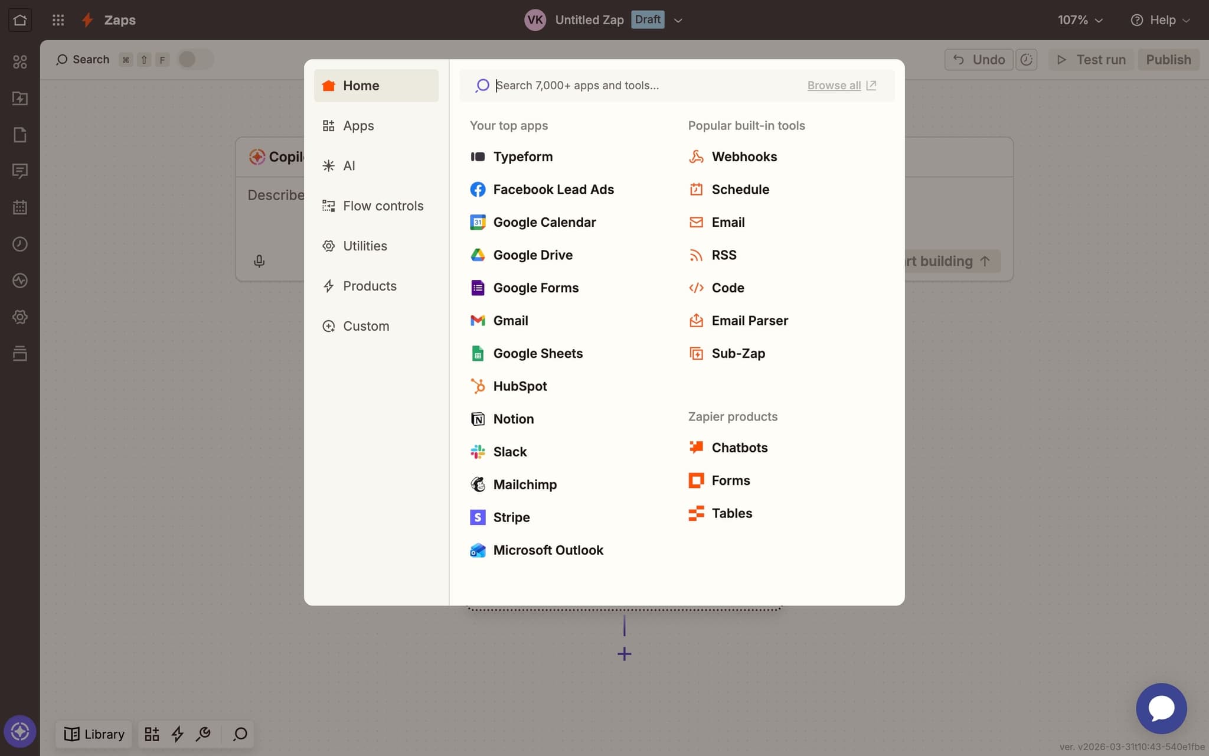
Task: Expand the Help menu dropdown
Action: (1161, 20)
